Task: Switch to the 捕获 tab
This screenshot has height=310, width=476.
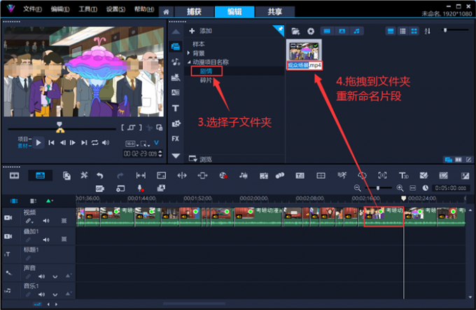Action: (194, 11)
